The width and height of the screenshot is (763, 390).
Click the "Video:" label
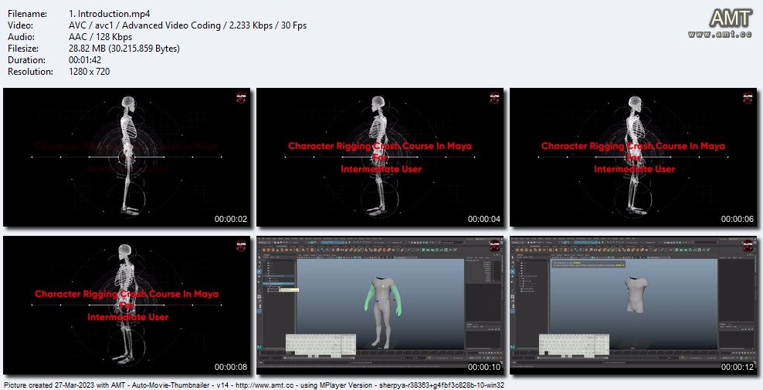(x=20, y=25)
